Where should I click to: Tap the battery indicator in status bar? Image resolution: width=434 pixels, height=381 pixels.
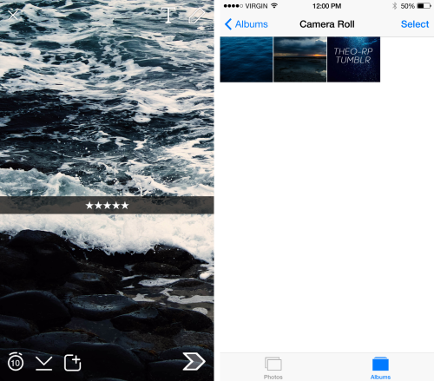[424, 6]
